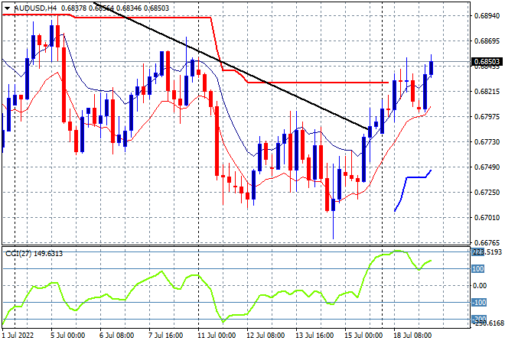Click the green CCI indicator line peak
The width and height of the screenshot is (505, 344).
pos(397,251)
